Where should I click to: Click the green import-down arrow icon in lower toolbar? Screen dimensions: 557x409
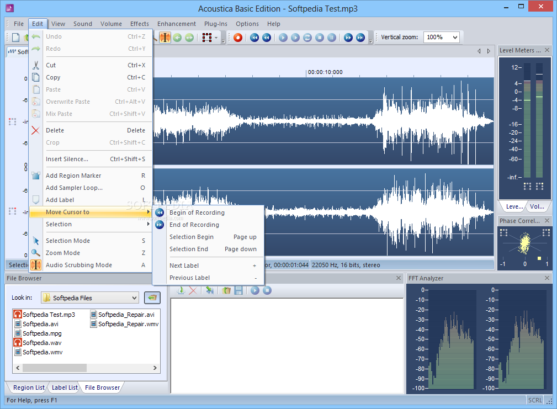pos(181,290)
